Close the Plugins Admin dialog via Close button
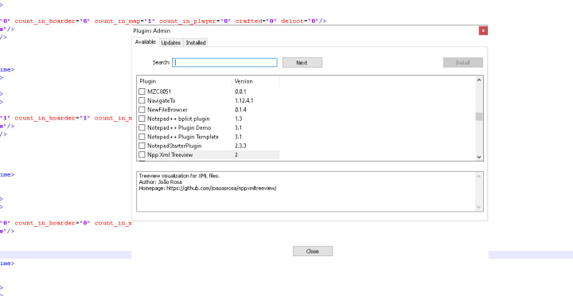The image size is (573, 296). [313, 251]
